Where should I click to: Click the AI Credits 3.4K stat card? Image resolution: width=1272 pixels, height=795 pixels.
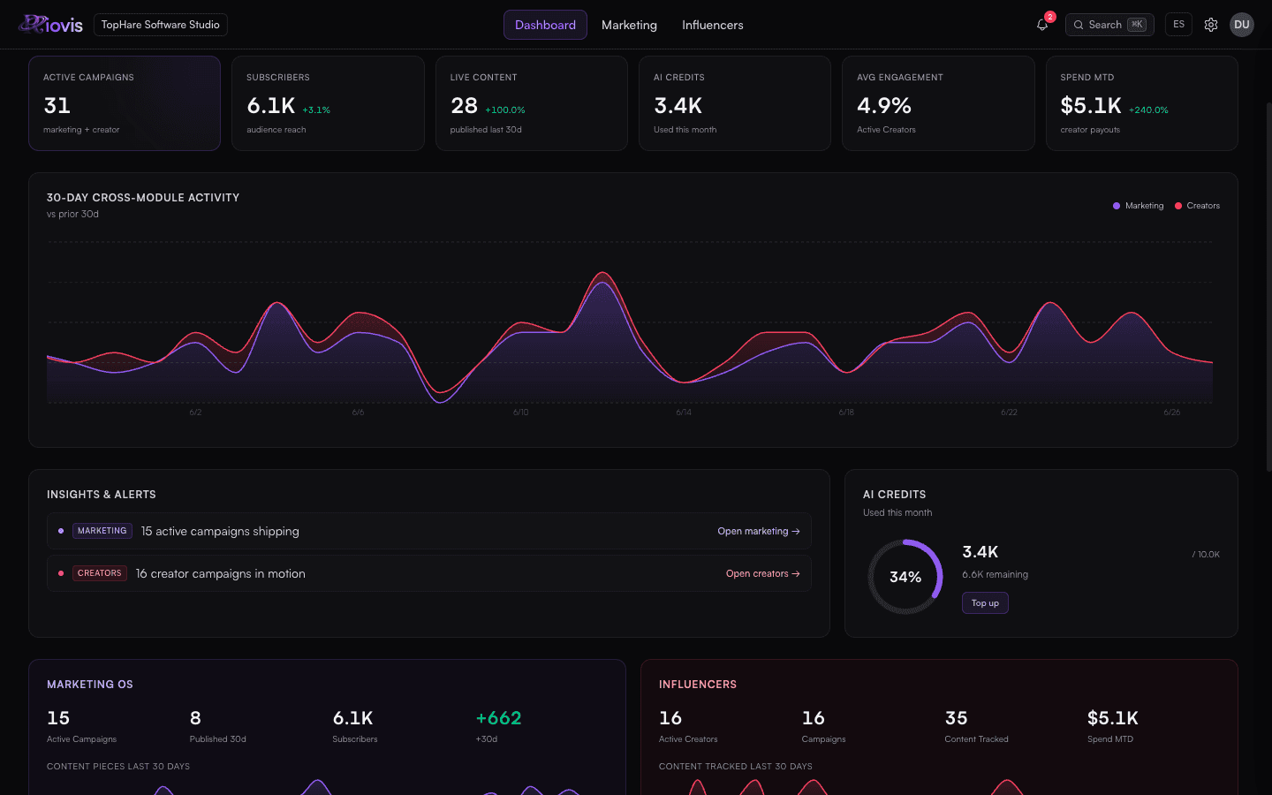point(735,103)
